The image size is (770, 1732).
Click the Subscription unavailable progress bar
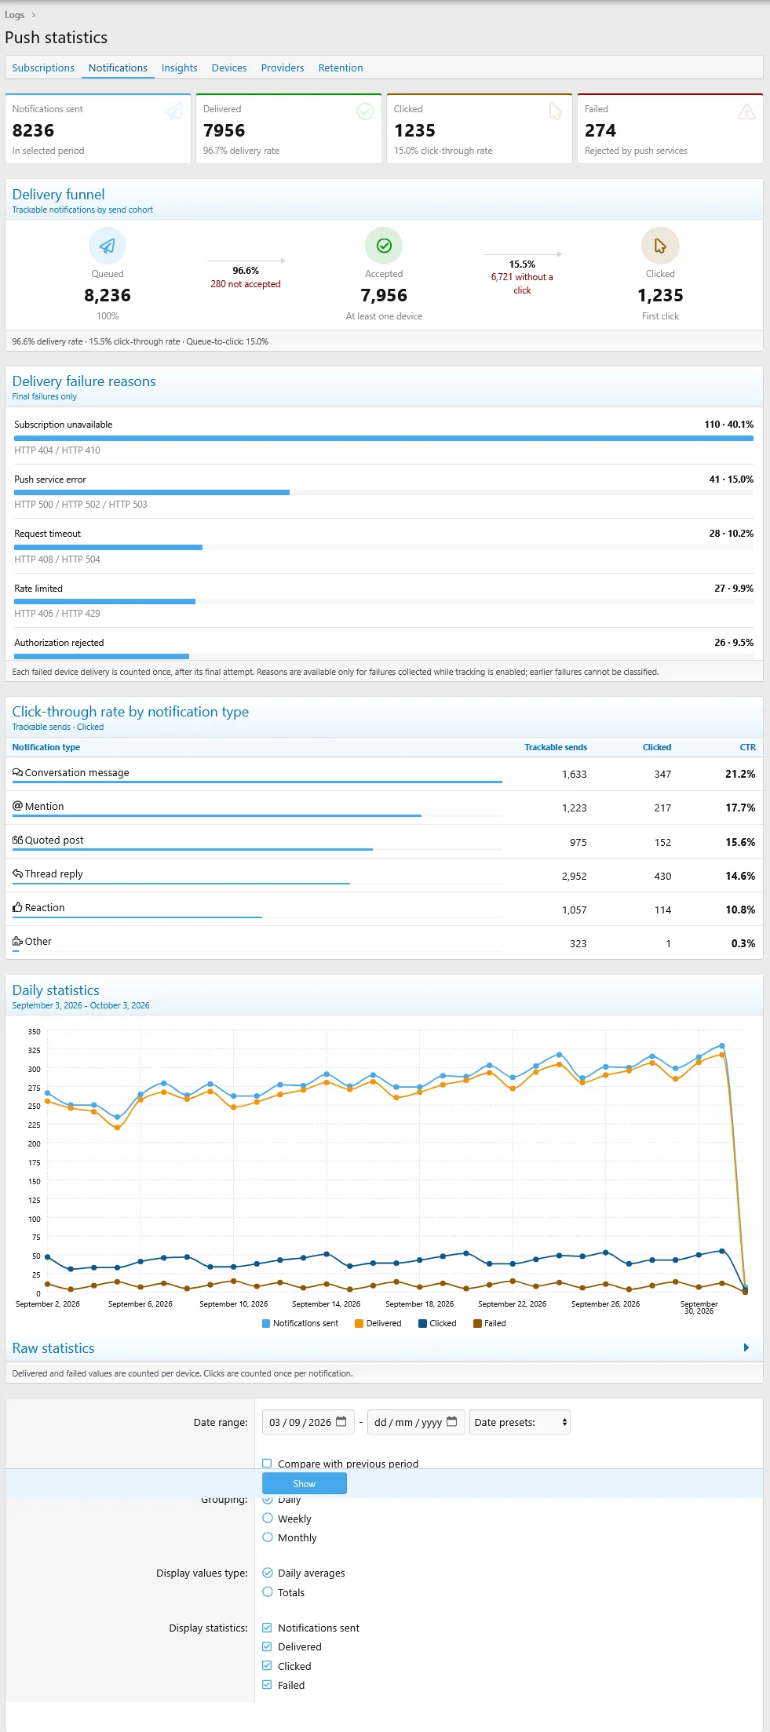[384, 438]
